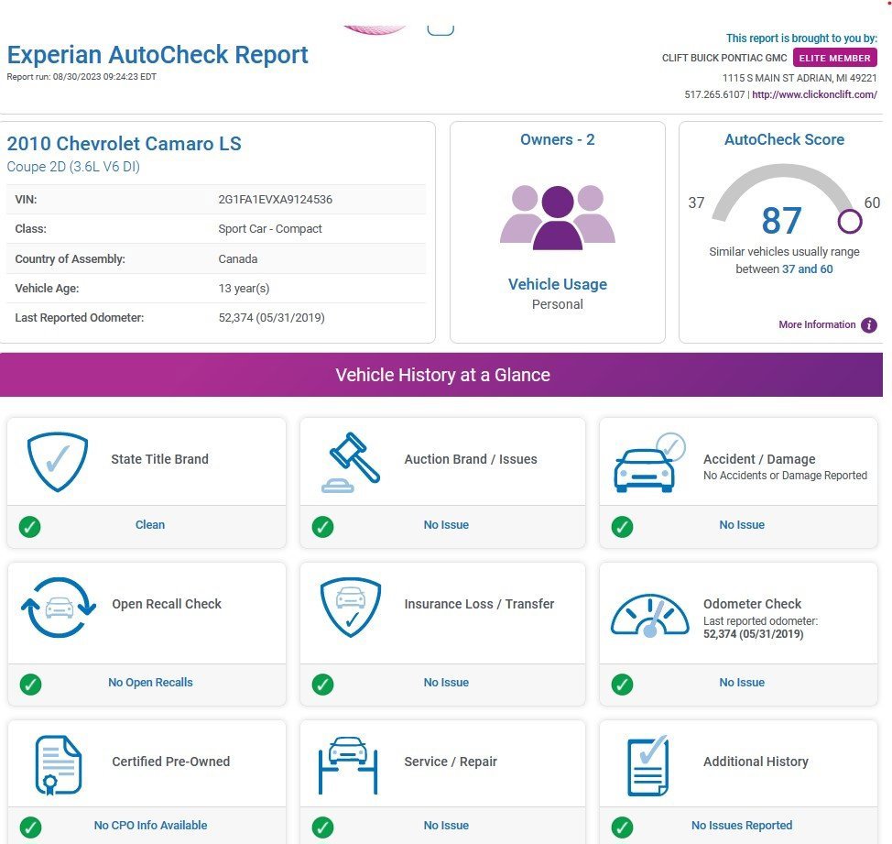This screenshot has height=844, width=892.
Task: Click green checkmark beside No Issues Reported
Action: 622,827
